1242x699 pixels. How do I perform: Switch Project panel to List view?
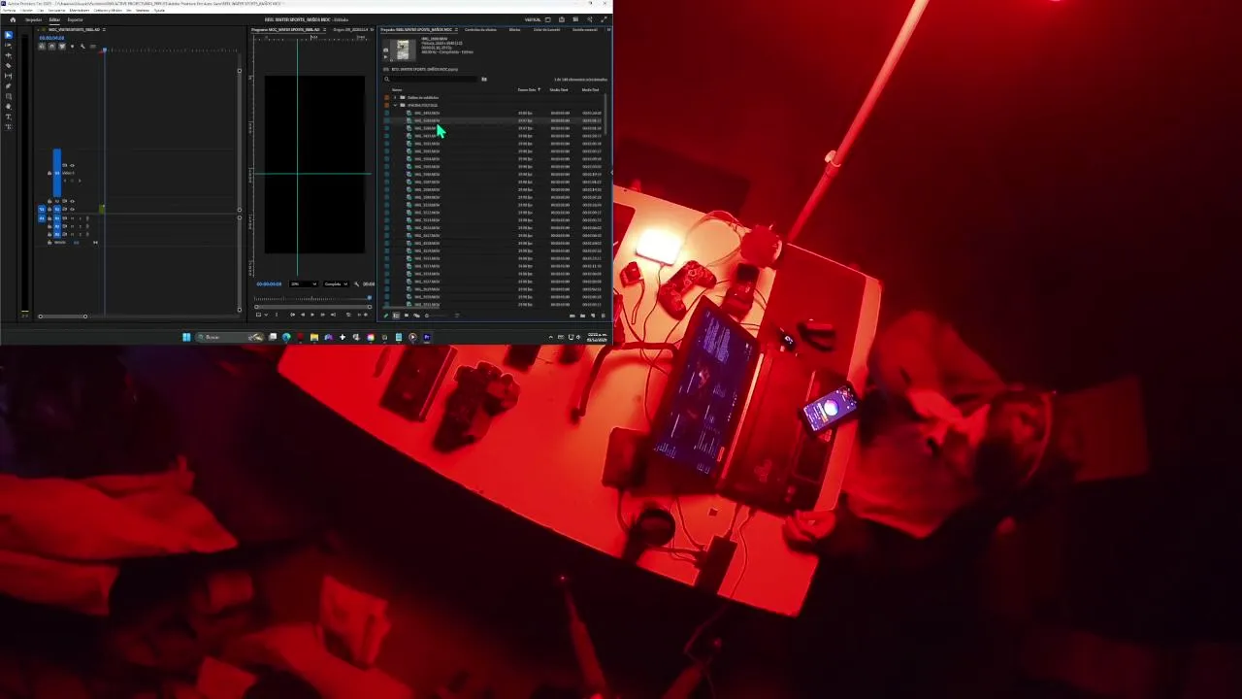coord(396,316)
